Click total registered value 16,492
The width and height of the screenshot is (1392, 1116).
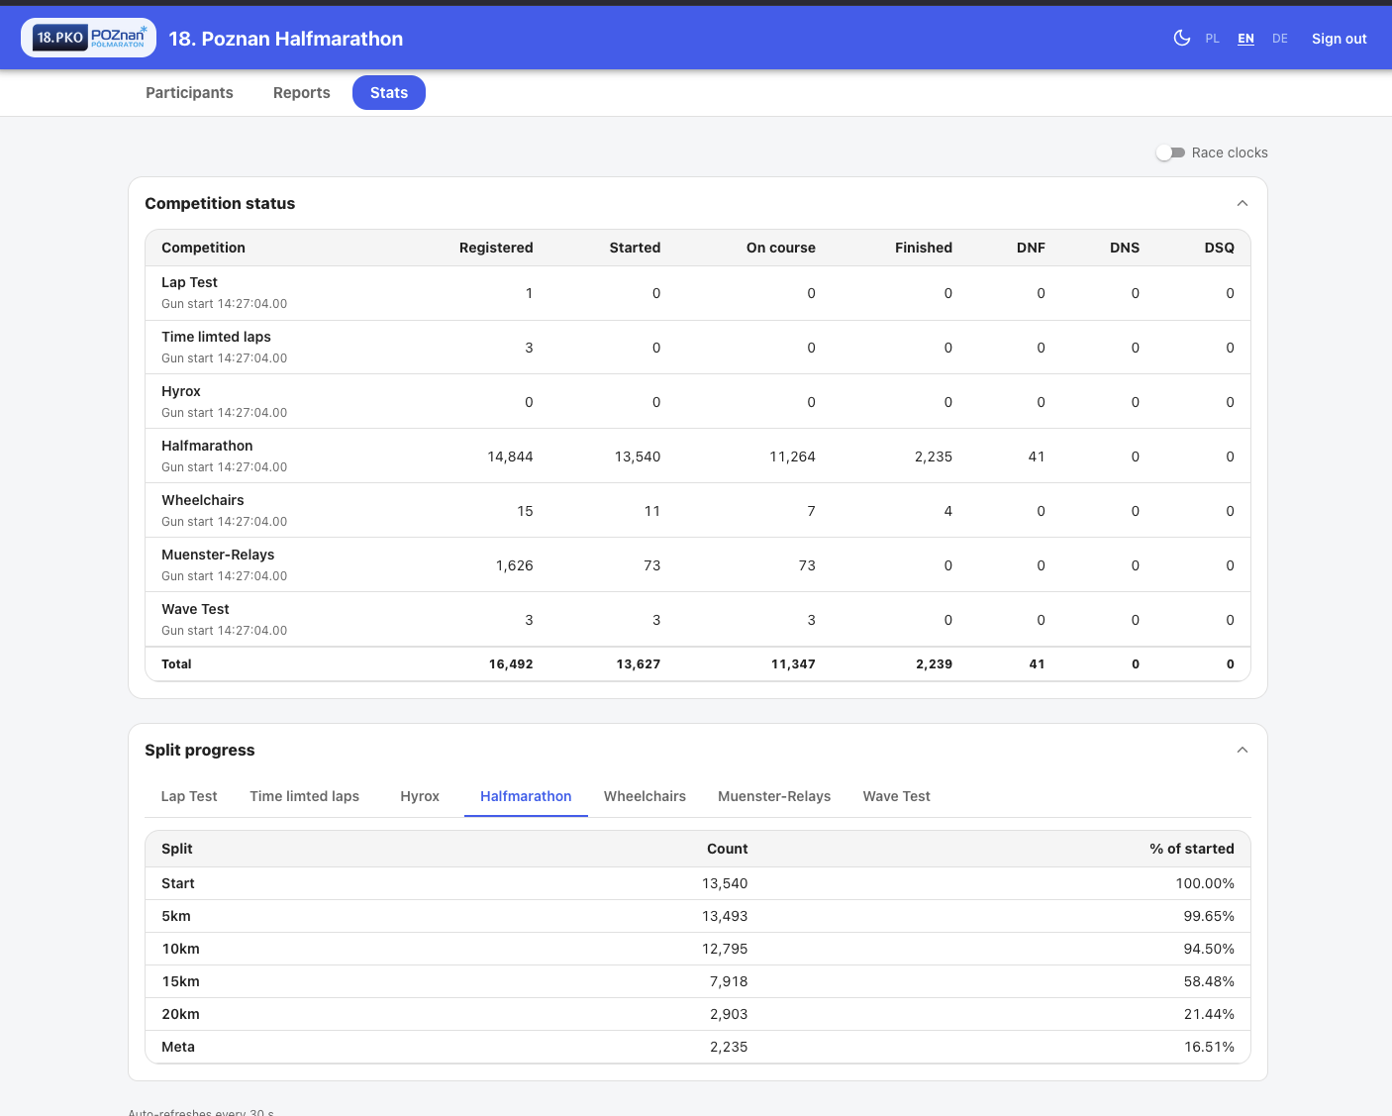coord(511,664)
